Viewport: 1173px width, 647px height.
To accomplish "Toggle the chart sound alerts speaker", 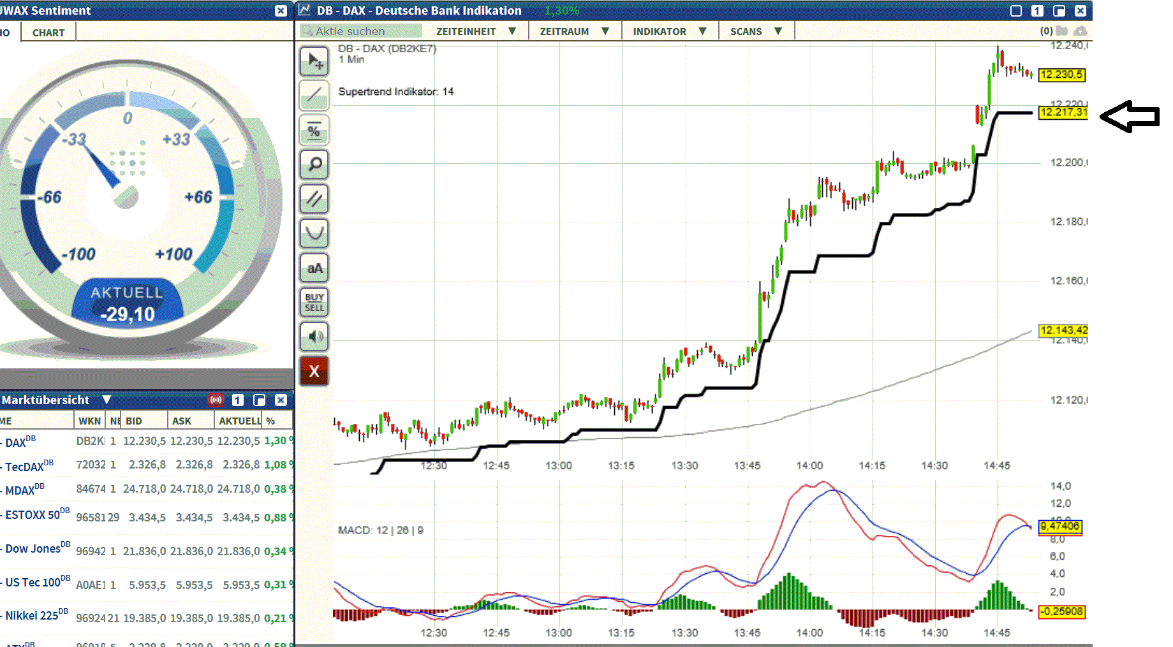I will pos(314,337).
